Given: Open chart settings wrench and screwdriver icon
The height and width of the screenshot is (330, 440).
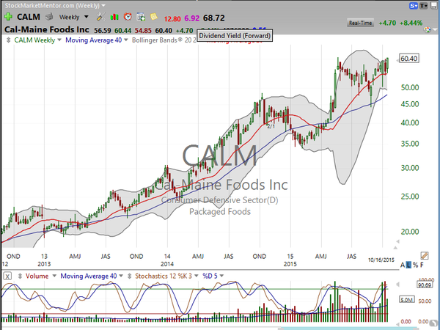Looking at the screenshot, I should pos(100,17).
